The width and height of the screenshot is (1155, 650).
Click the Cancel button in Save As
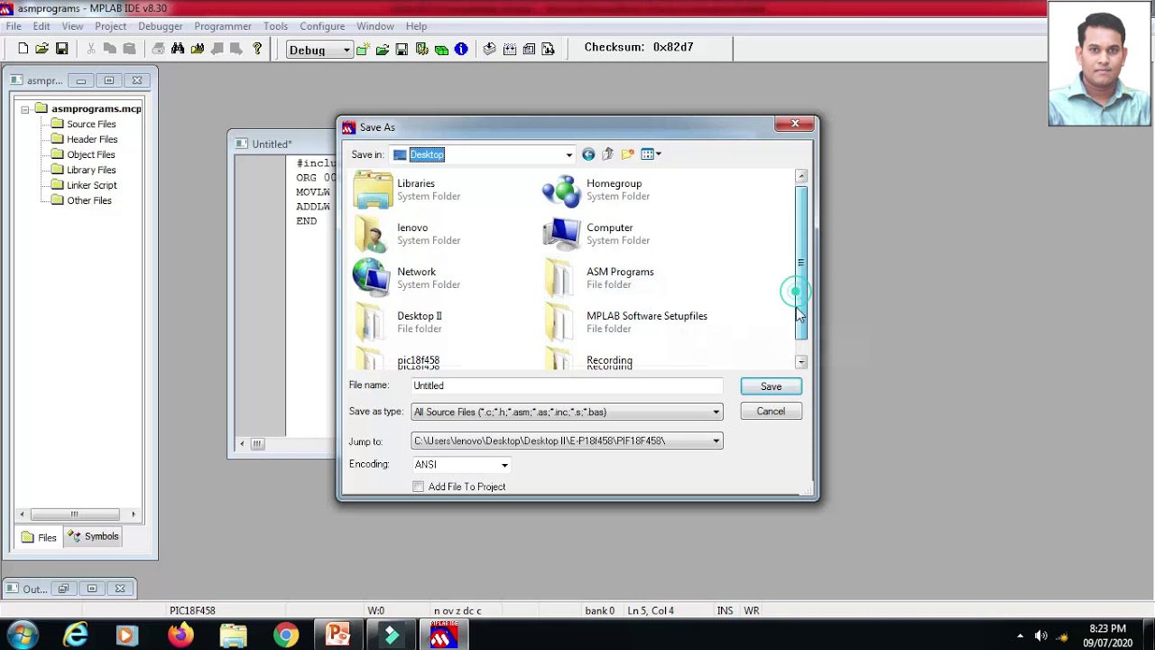coord(771,412)
